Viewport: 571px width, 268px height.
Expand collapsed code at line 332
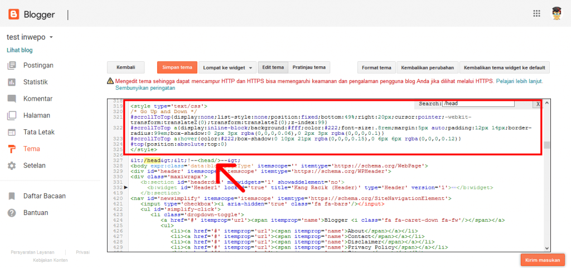point(126,187)
